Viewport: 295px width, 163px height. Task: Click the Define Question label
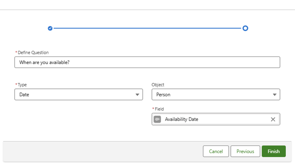click(x=33, y=53)
